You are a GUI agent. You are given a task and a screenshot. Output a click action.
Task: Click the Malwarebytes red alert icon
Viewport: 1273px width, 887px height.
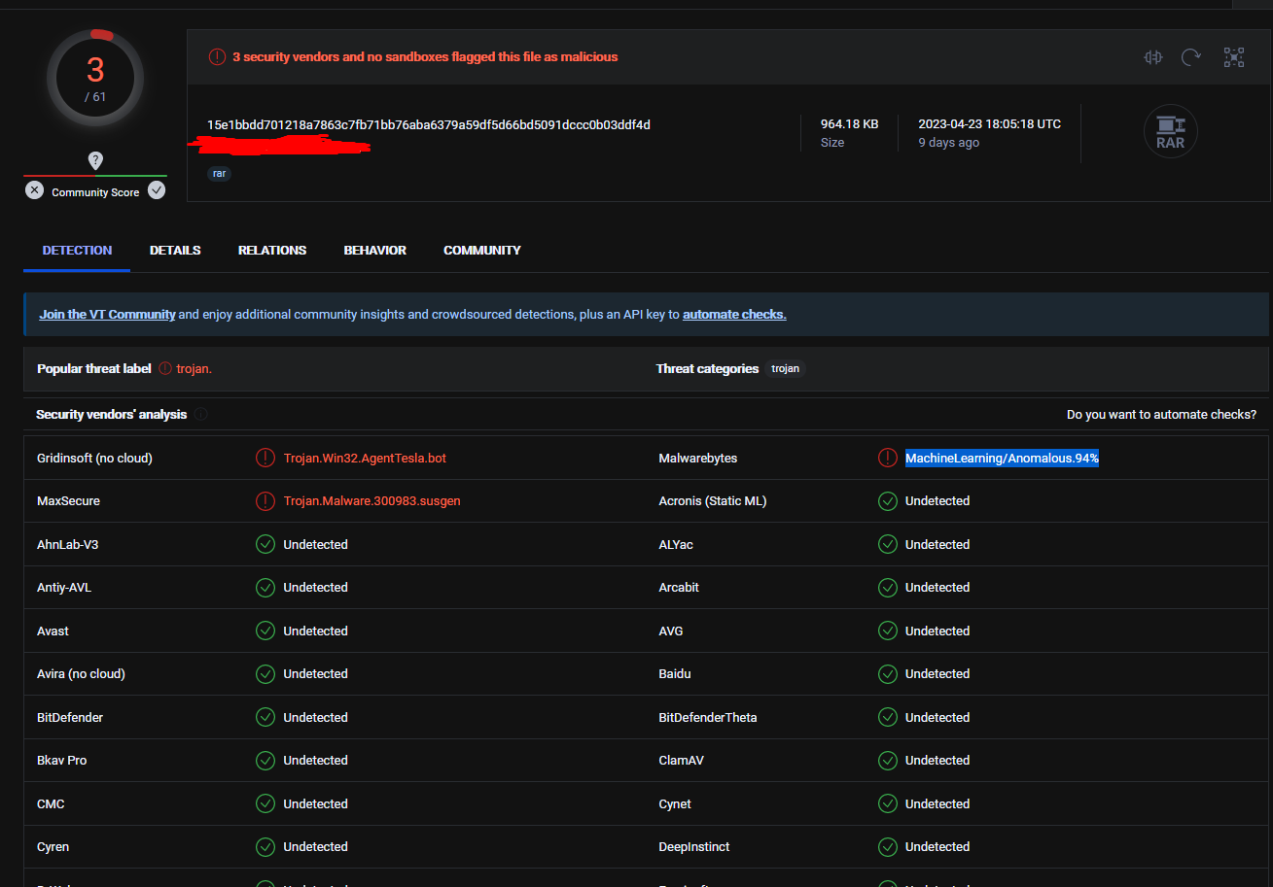[x=888, y=458]
